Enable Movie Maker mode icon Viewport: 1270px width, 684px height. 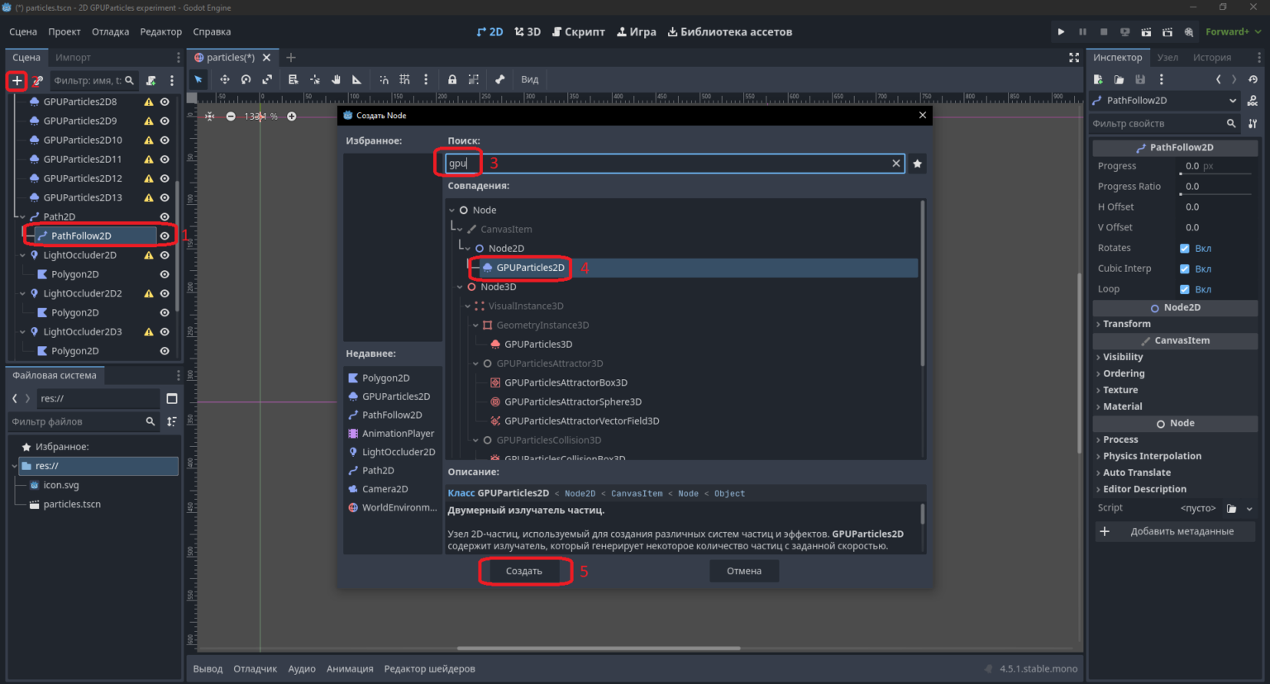[1189, 32]
